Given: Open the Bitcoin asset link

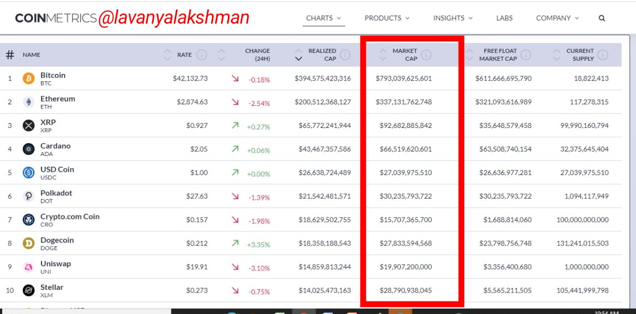Looking at the screenshot, I should pyautogui.click(x=53, y=75).
